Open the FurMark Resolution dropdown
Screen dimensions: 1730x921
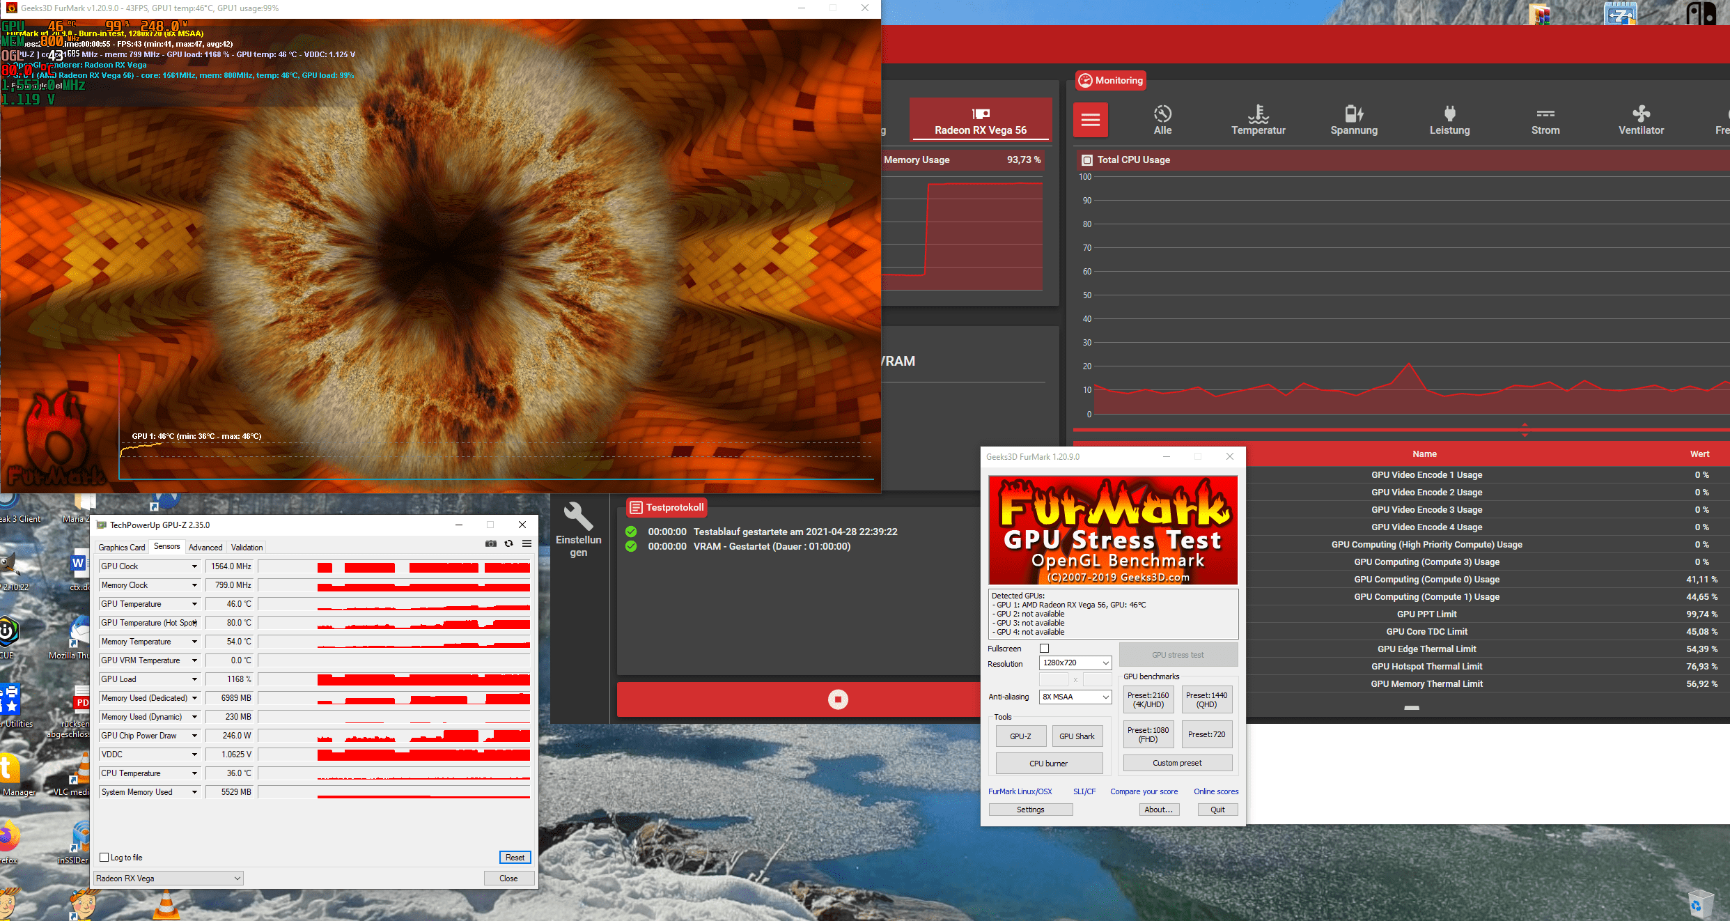[1075, 663]
